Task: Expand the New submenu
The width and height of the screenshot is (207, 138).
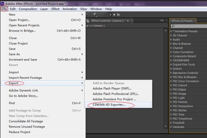Action: 43,14
